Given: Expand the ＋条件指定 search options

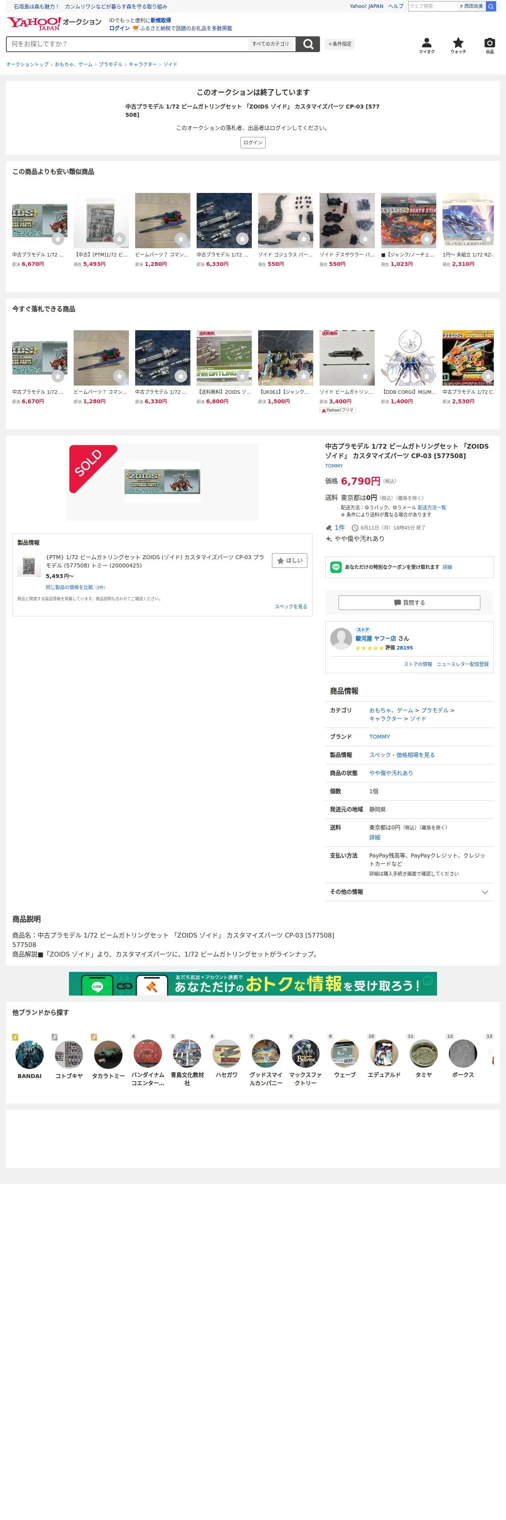Looking at the screenshot, I should tap(340, 44).
